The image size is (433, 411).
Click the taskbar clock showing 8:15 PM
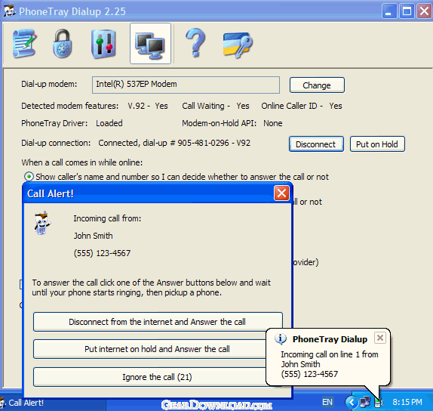pyautogui.click(x=407, y=402)
